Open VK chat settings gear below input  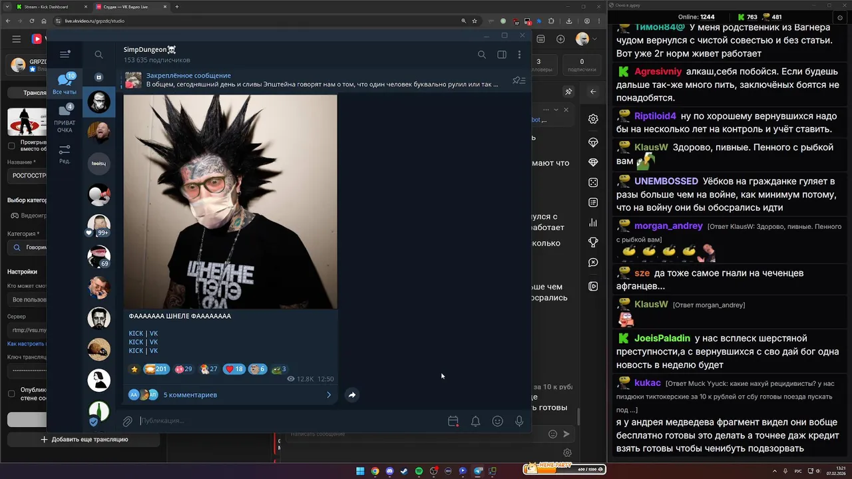click(x=568, y=453)
